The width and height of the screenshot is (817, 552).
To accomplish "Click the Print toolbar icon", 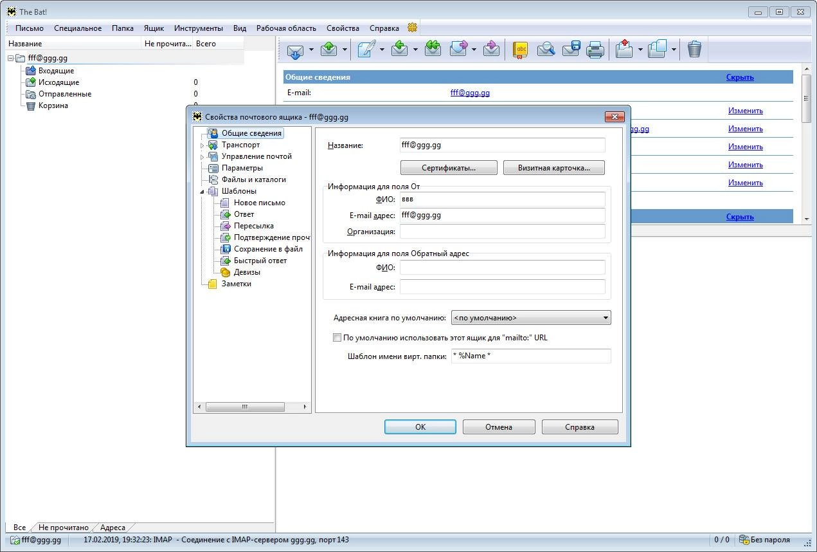I will point(595,50).
